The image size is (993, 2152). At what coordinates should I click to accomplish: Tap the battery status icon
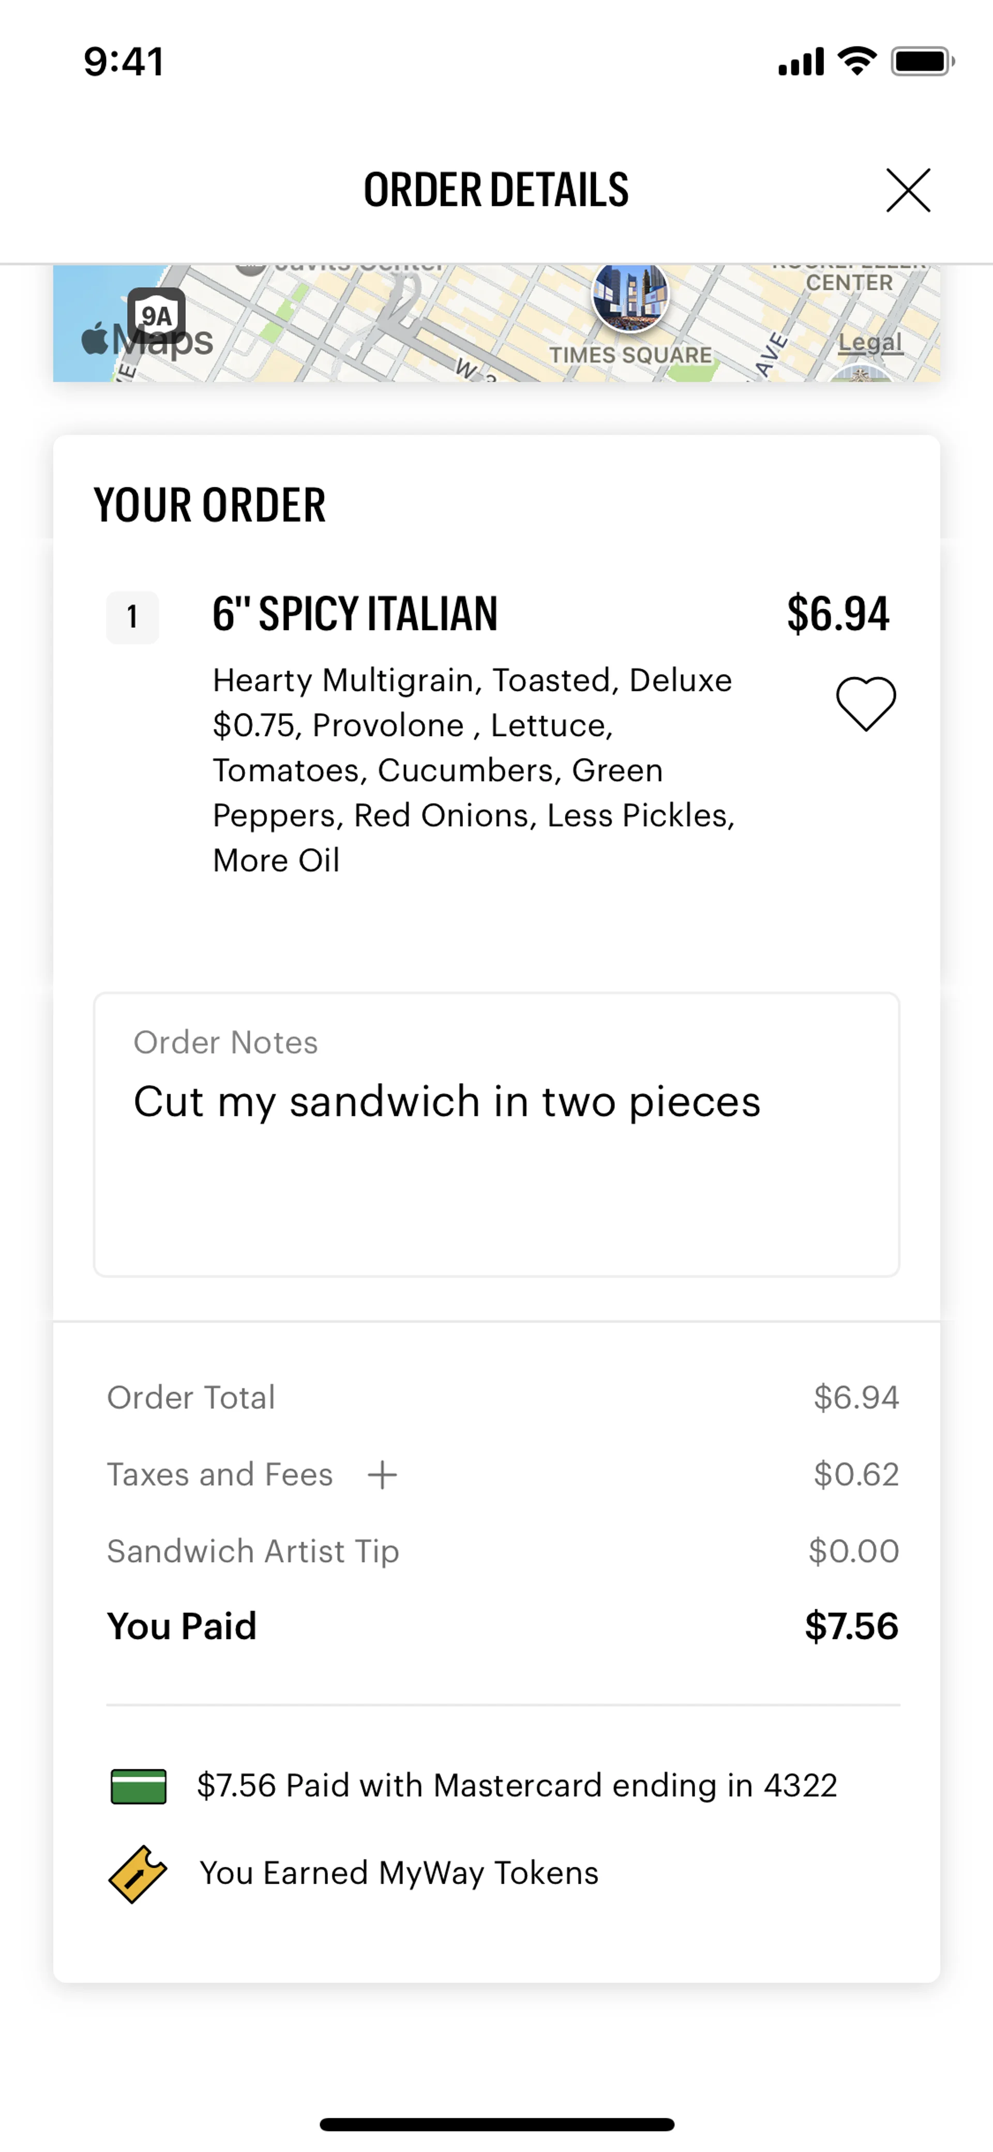point(922,62)
